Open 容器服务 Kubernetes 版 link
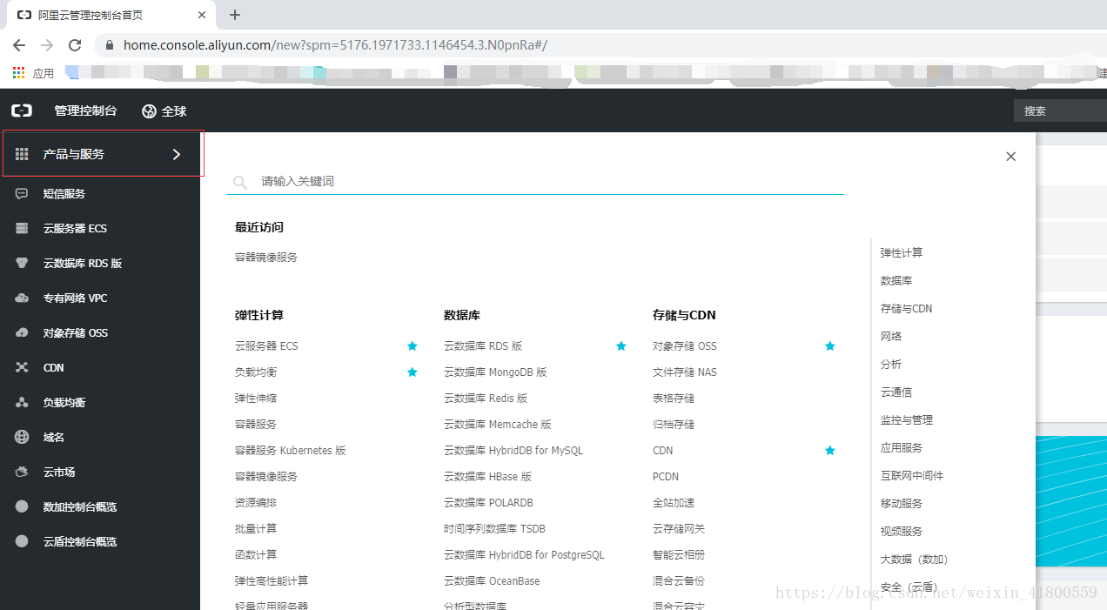 click(291, 450)
